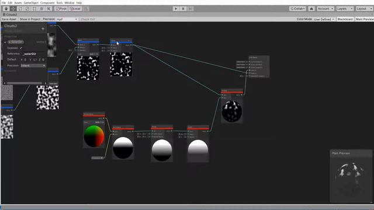
Task: Toggle the Main Preview panel visibility
Action: 365,19
